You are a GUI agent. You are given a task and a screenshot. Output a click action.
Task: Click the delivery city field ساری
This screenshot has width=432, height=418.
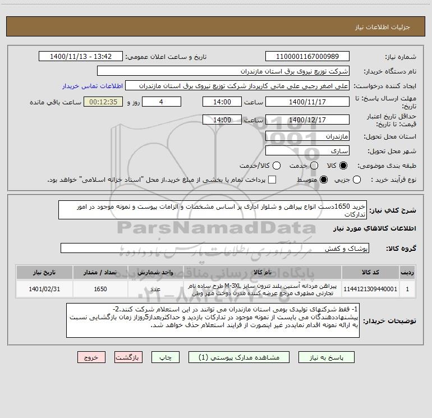click(307, 151)
